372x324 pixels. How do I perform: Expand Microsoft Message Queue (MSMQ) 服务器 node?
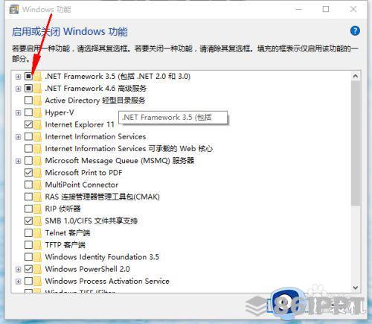tap(18, 161)
